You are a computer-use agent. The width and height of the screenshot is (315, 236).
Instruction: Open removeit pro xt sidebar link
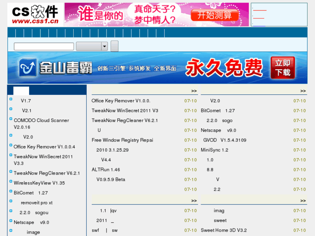click(x=37, y=203)
